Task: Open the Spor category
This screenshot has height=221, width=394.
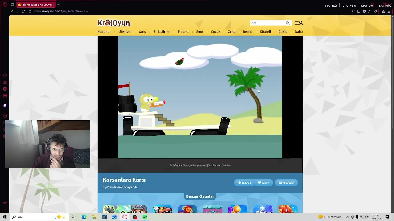Action: click(200, 32)
